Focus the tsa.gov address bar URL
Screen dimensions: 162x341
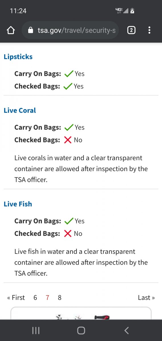pos(76,30)
